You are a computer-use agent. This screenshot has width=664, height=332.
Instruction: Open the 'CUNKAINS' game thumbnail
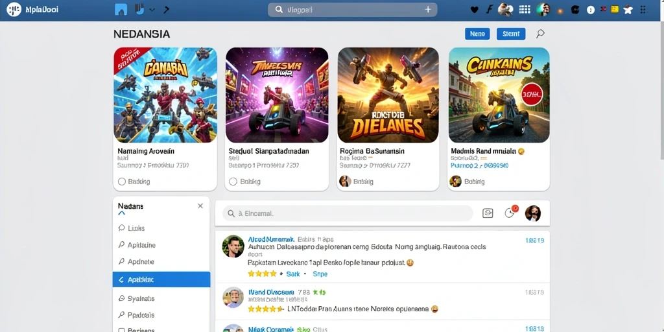pyautogui.click(x=499, y=95)
